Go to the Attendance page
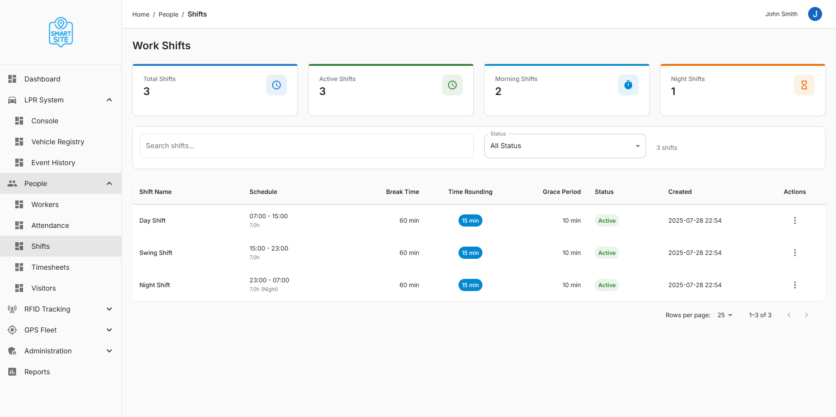This screenshot has height=417, width=836. [50, 225]
